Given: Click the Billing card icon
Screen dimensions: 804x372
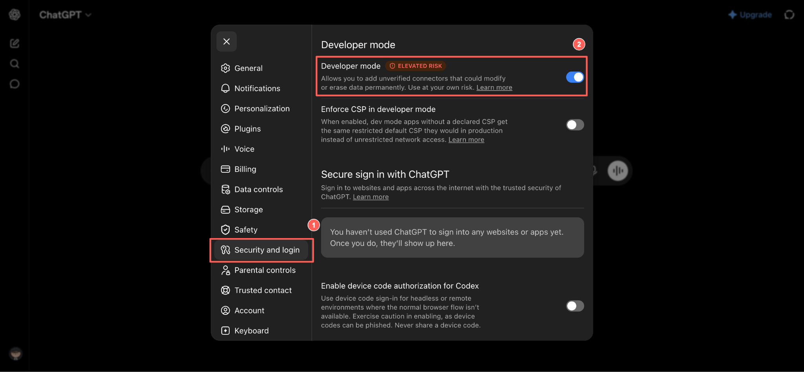Looking at the screenshot, I should (225, 169).
